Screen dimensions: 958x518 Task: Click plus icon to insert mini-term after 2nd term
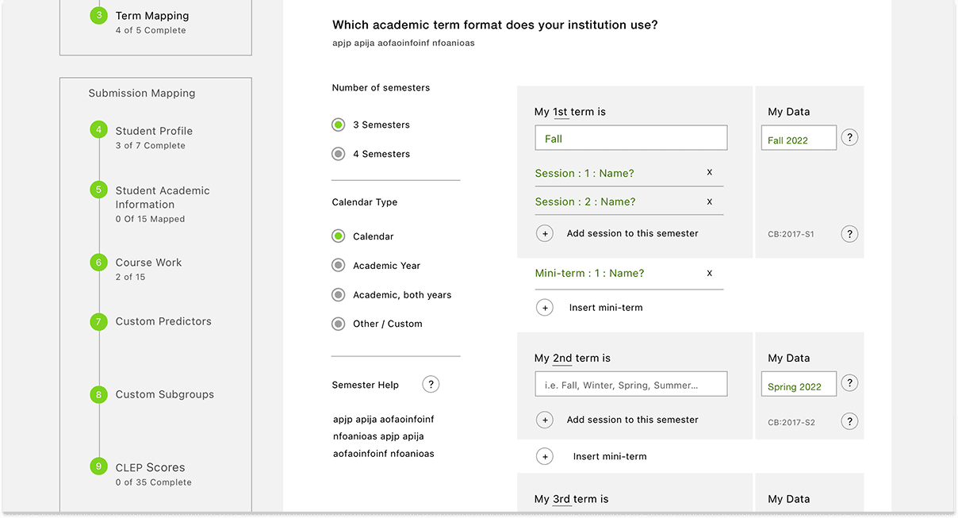(x=545, y=456)
